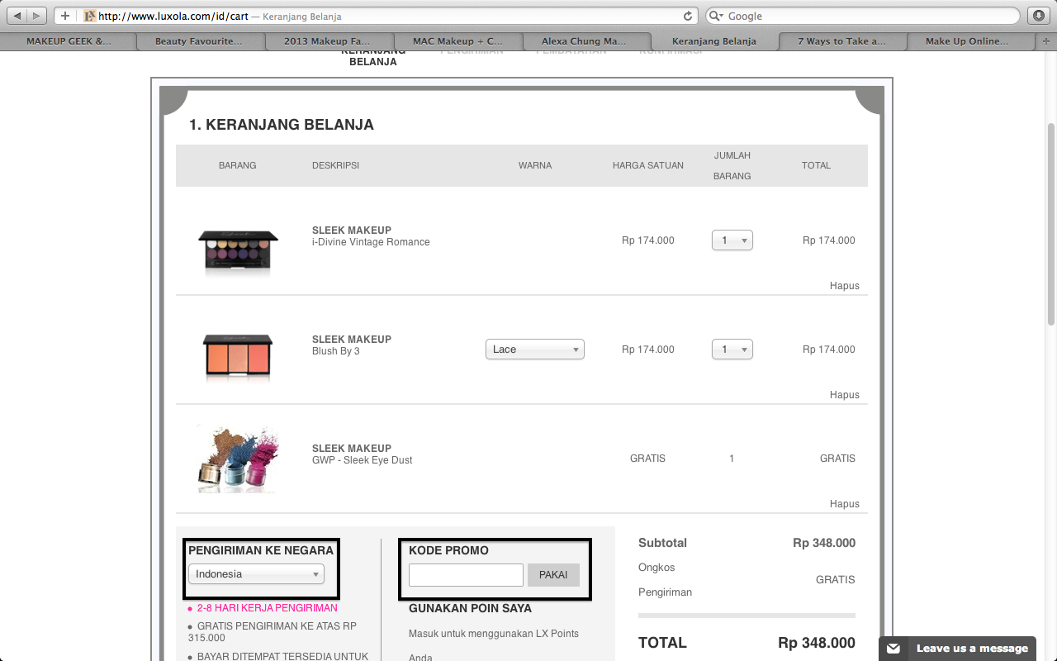
Task: Go forward with the browser forward arrow
Action: click(38, 16)
